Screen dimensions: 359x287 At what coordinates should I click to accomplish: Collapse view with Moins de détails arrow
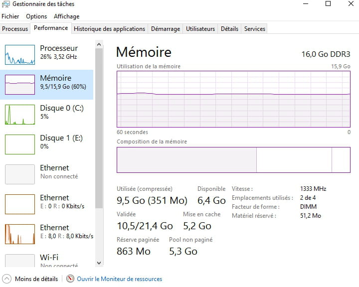coord(7,279)
